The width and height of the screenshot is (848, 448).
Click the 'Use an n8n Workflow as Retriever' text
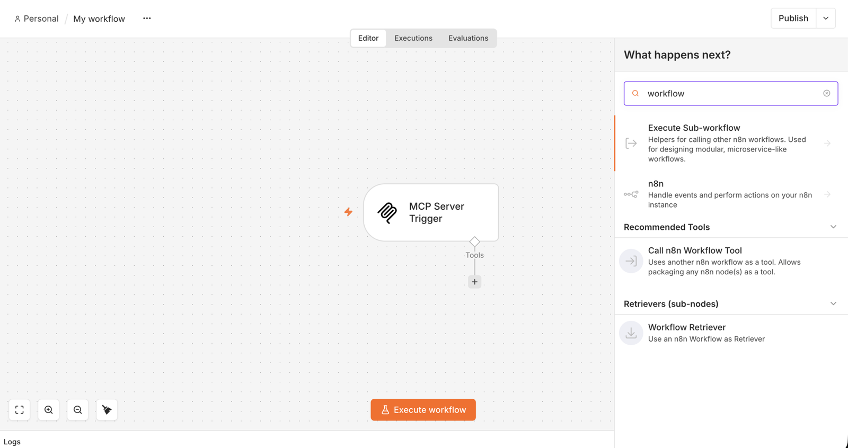click(706, 339)
